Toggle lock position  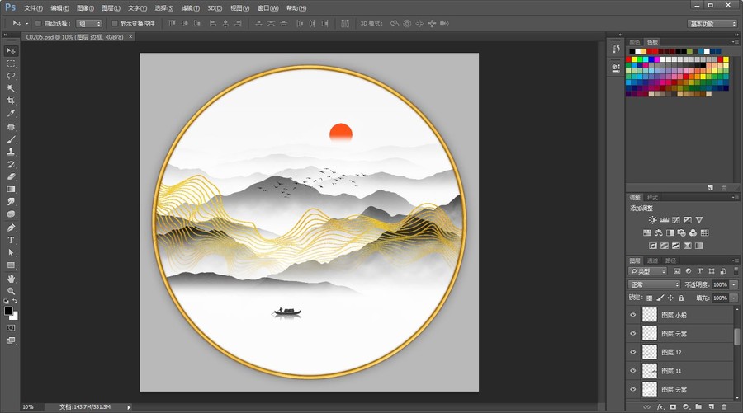[x=670, y=298]
